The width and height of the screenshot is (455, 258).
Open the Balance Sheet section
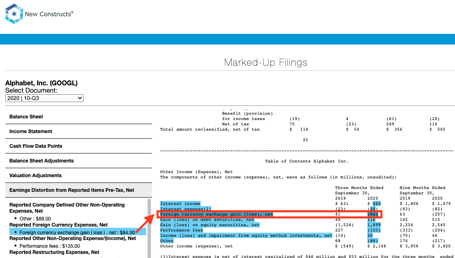click(79, 117)
